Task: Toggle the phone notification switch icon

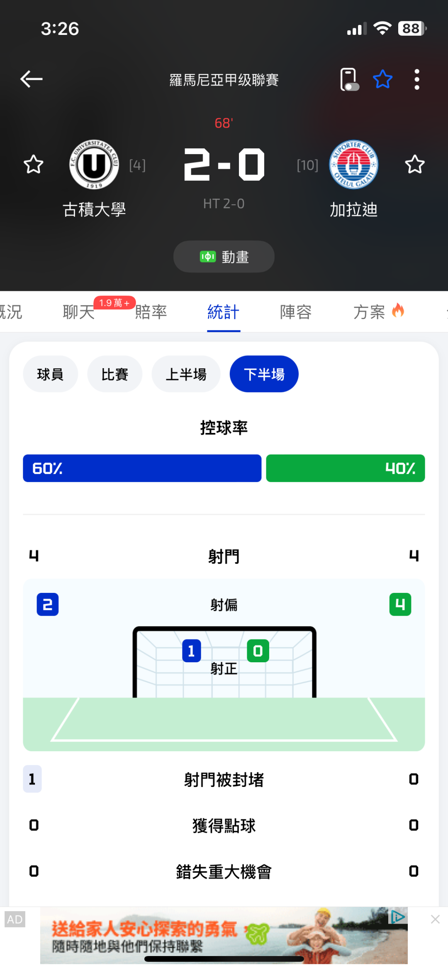Action: click(349, 79)
